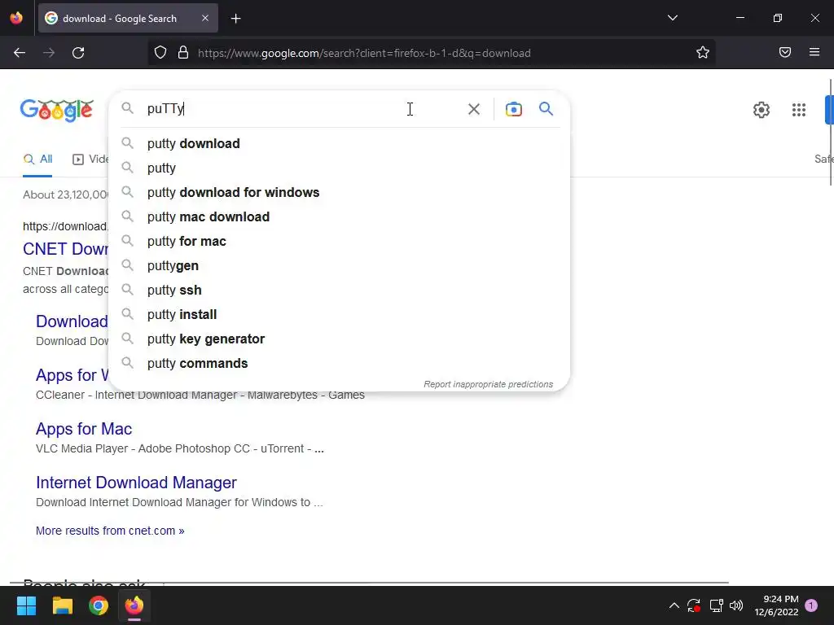This screenshot has height=625, width=834.
Task: Select 'putty key generator' suggestion
Action: click(340, 339)
